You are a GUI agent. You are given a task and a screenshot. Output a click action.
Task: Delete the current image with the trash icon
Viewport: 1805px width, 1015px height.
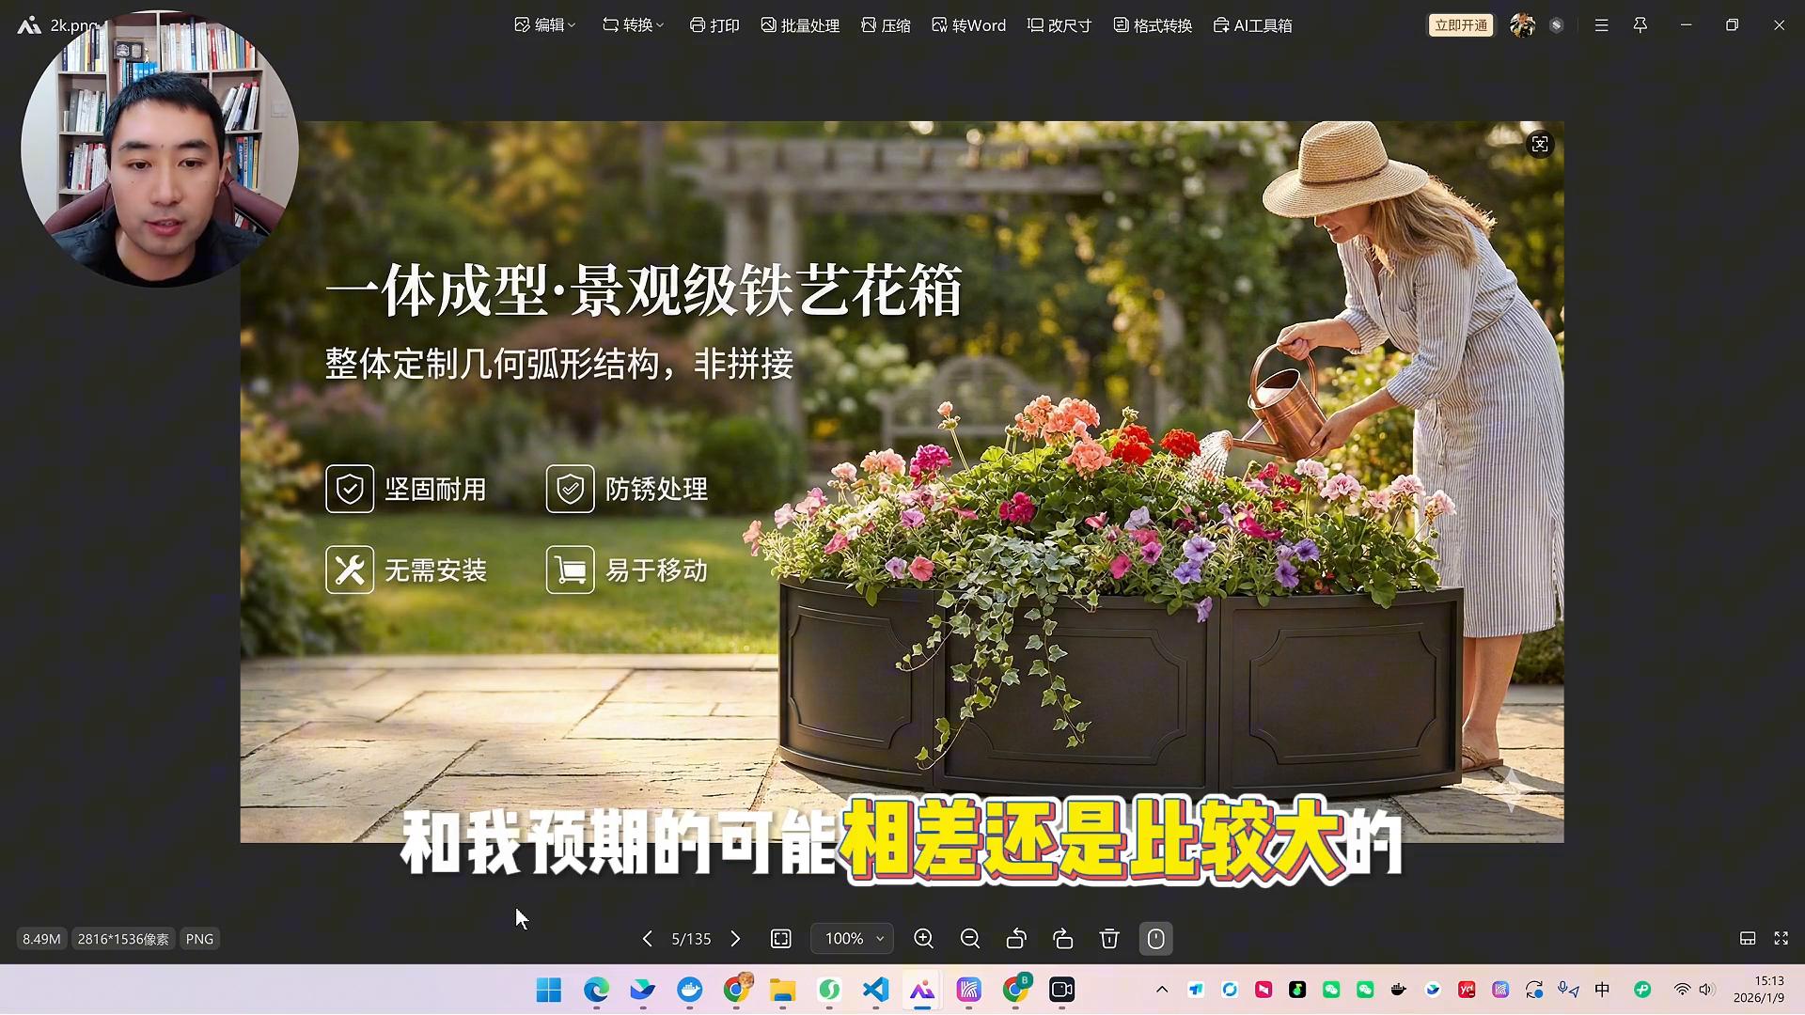pyautogui.click(x=1109, y=939)
